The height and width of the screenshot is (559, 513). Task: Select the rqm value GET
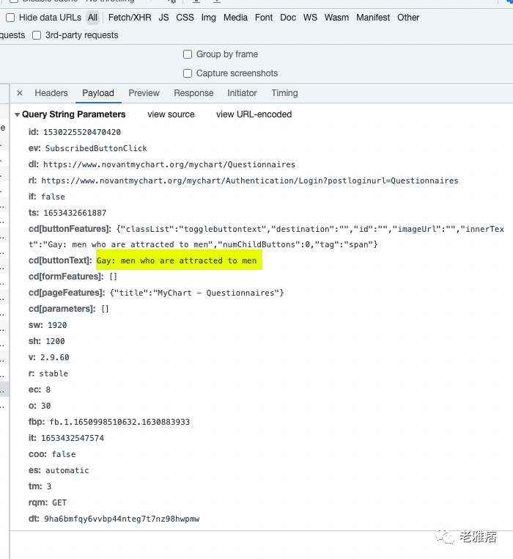(59, 503)
